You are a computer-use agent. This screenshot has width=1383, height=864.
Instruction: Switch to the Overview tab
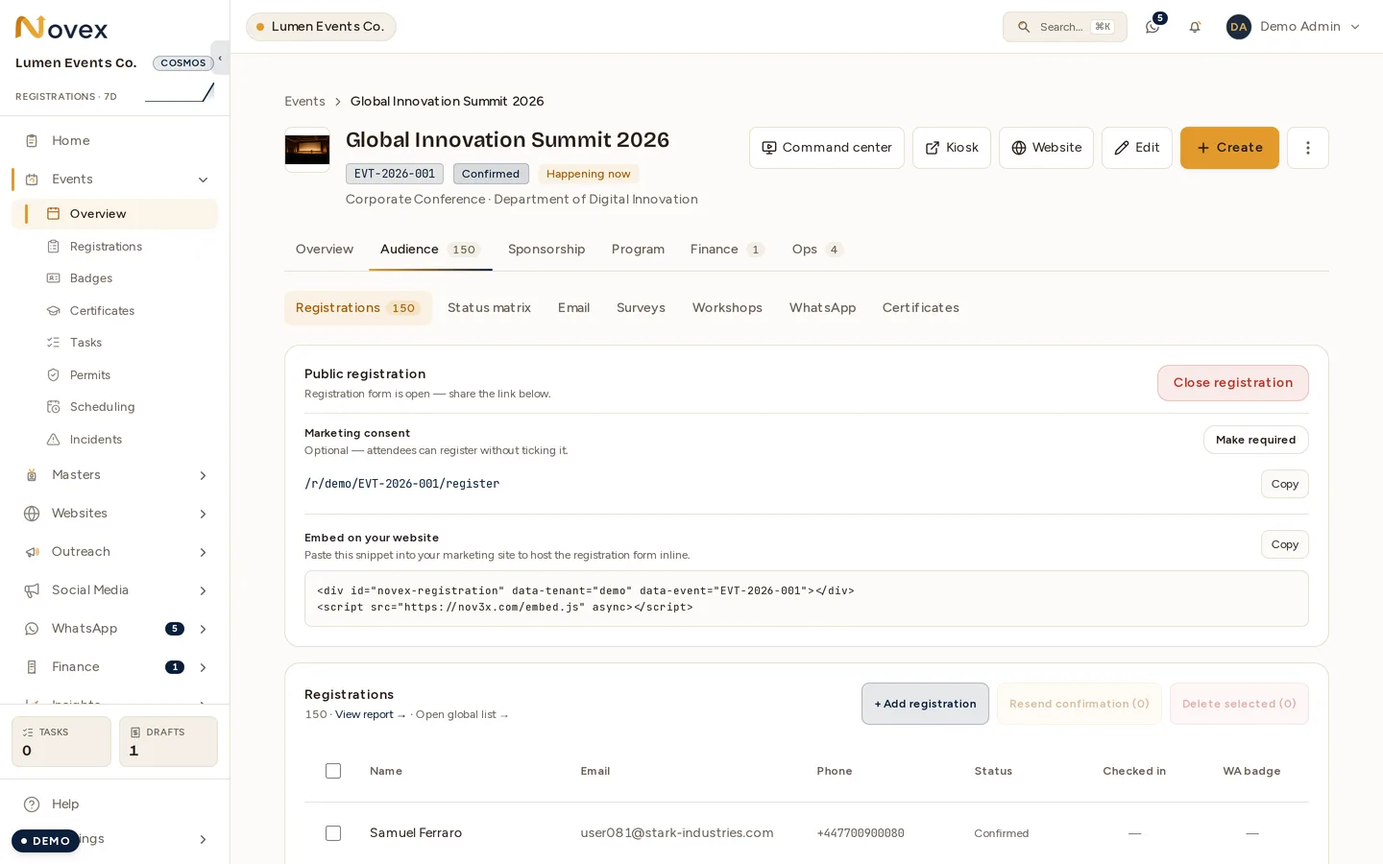[325, 250]
